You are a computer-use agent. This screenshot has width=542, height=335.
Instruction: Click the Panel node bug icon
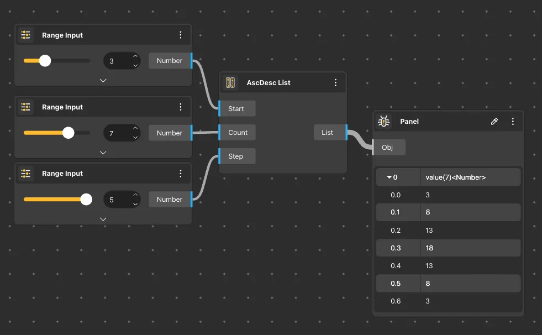pyautogui.click(x=383, y=121)
